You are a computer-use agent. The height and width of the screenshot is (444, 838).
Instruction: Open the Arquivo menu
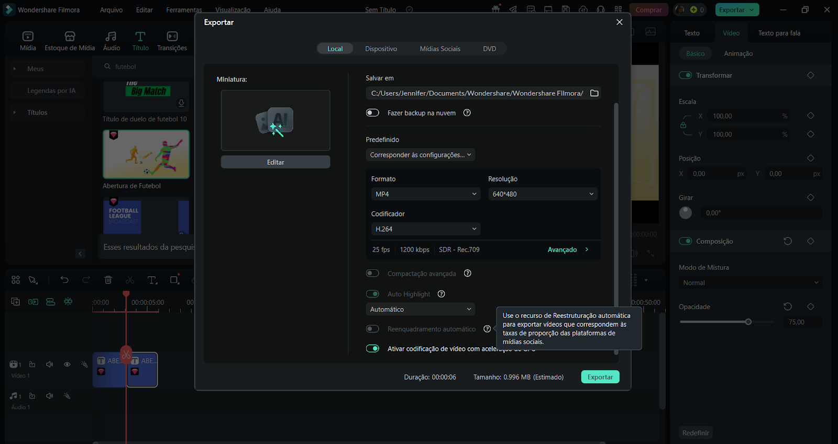click(x=111, y=10)
